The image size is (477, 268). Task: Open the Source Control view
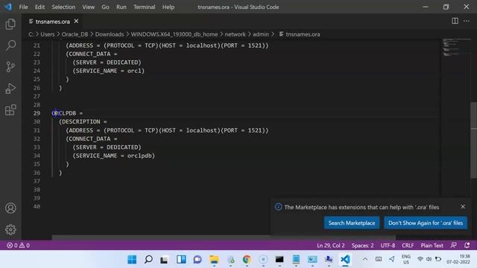coord(10,66)
